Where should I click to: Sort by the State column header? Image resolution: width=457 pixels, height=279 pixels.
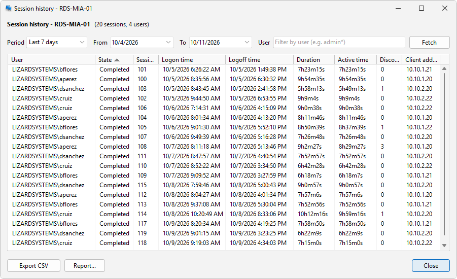pyautogui.click(x=114, y=60)
